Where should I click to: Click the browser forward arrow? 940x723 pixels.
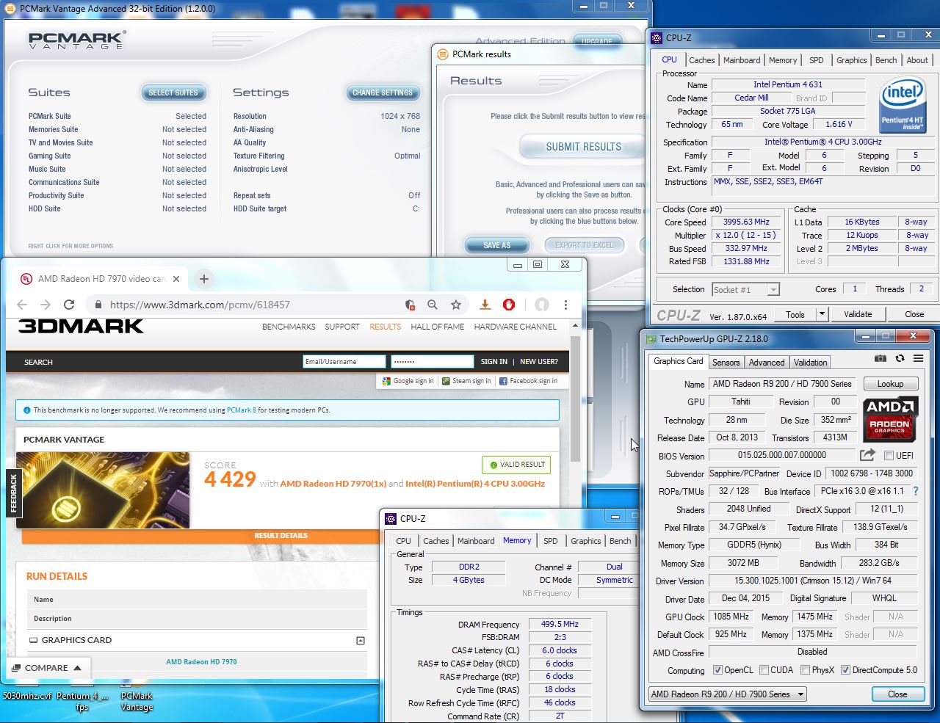(46, 305)
